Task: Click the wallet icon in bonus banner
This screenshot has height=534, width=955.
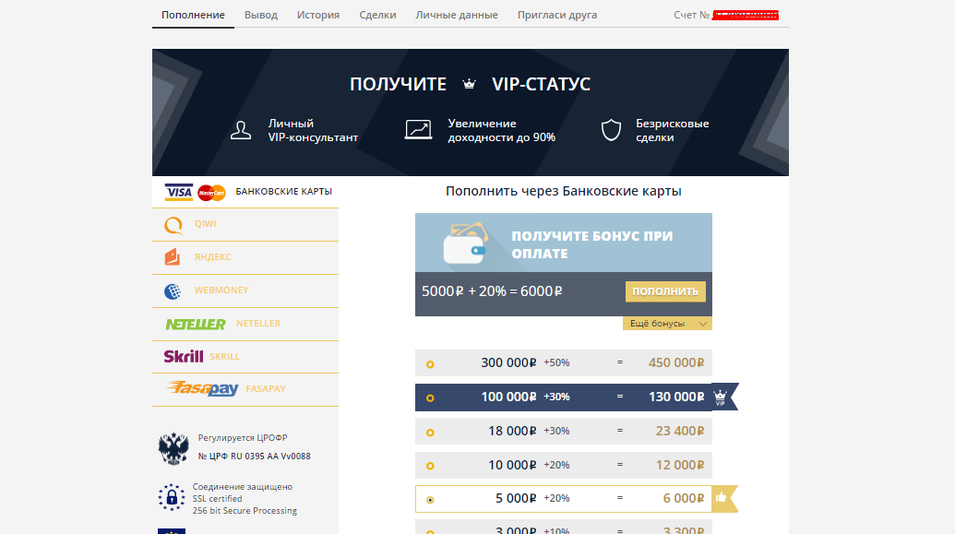Action: [466, 243]
